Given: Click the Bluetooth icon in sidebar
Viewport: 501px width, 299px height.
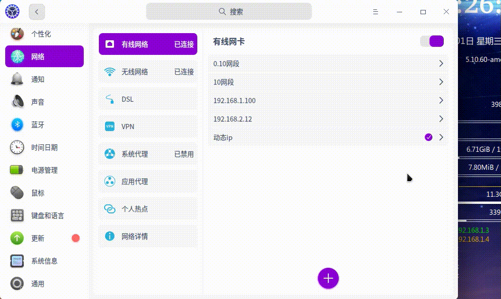Looking at the screenshot, I should 18,124.
